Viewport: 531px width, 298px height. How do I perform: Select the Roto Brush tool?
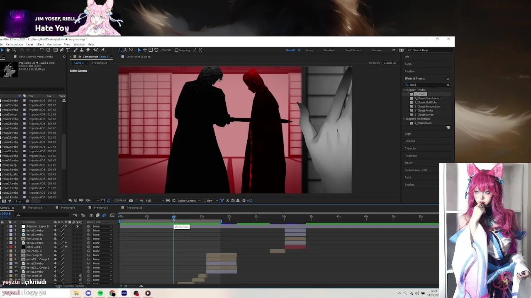tap(95, 50)
